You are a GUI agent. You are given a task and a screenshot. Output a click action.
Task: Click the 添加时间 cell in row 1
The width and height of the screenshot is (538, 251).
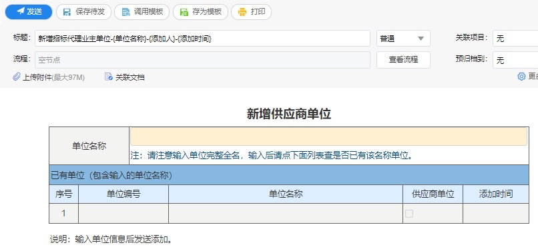pos(496,213)
